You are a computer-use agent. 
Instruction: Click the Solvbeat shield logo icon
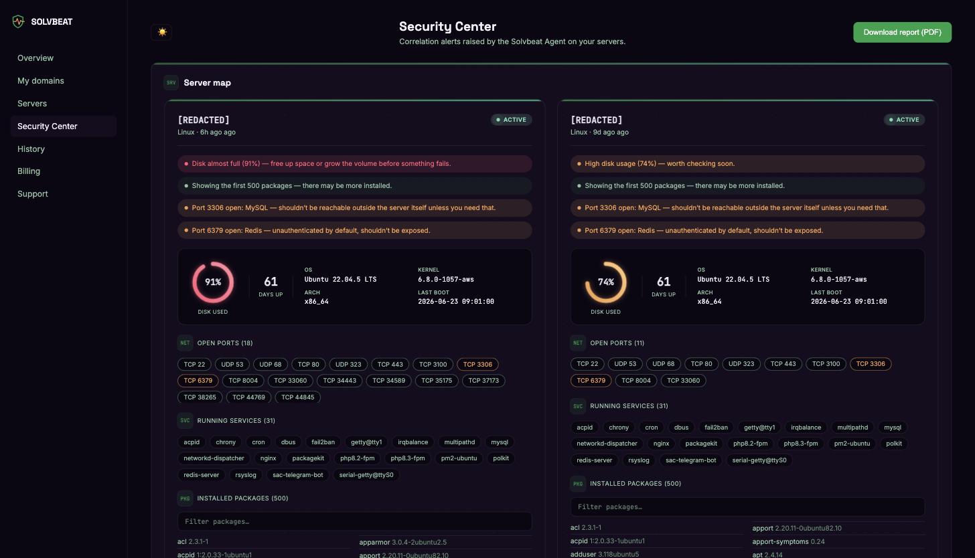point(18,21)
